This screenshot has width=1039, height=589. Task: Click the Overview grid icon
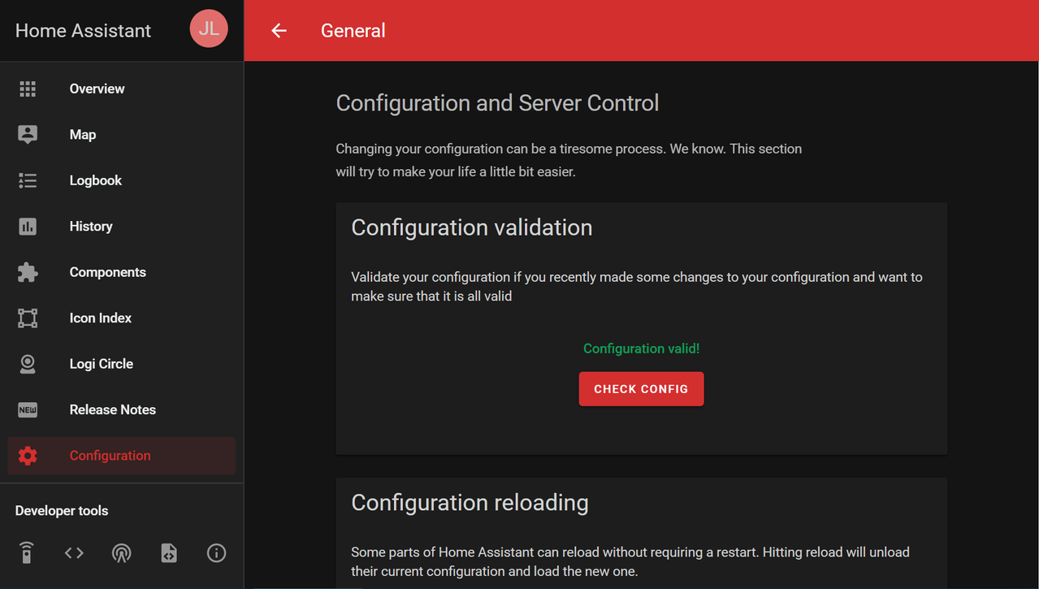coord(28,89)
